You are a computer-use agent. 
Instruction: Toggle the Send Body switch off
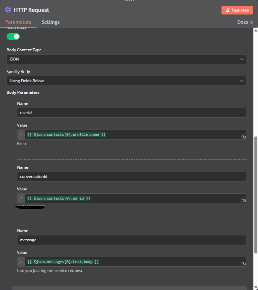[13, 36]
